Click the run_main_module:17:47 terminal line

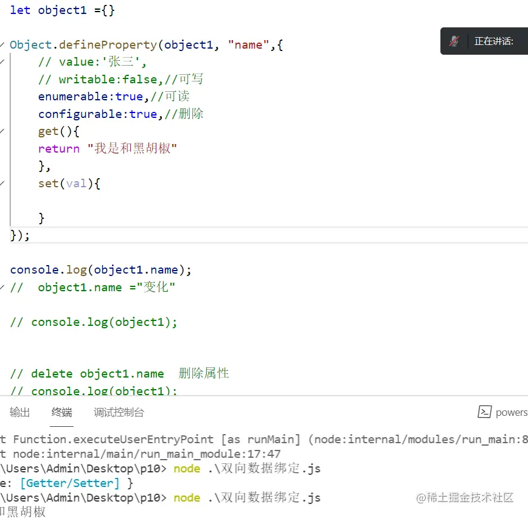coord(141,454)
